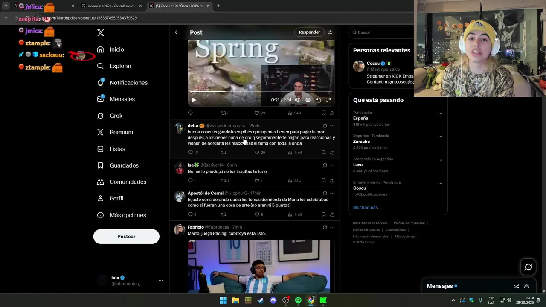The width and height of the screenshot is (546, 307).
Task: Open Notificaciones in the sidebar
Action: click(x=122, y=83)
